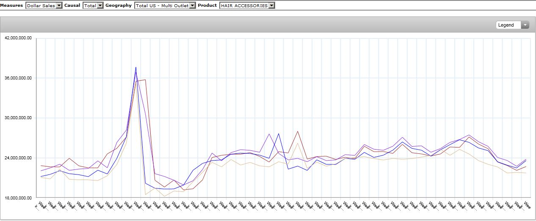536x221 pixels.
Task: Click the Measures label in the filter bar
Action: [x=12, y=5]
